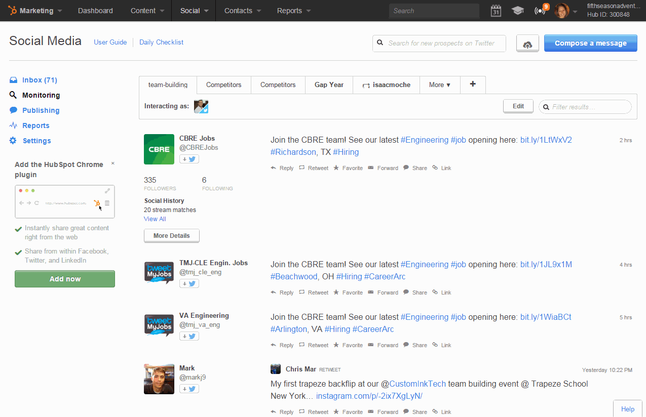The height and width of the screenshot is (417, 646).
Task: Focus the Filter results field
Action: [585, 107]
